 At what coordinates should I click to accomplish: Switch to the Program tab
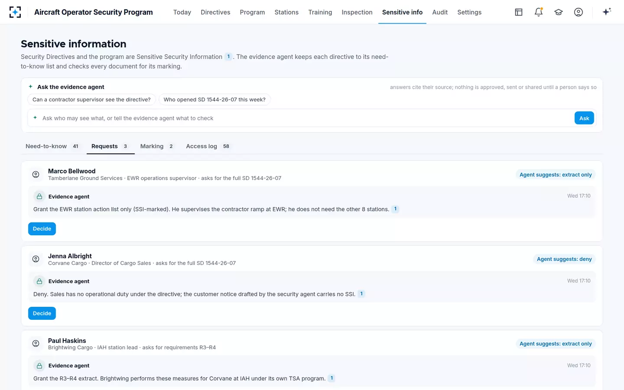(252, 12)
